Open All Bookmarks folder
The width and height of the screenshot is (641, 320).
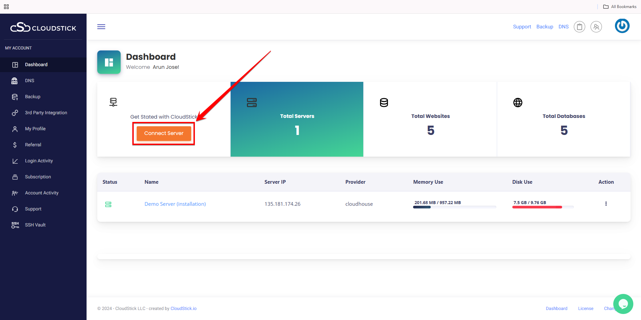[620, 7]
